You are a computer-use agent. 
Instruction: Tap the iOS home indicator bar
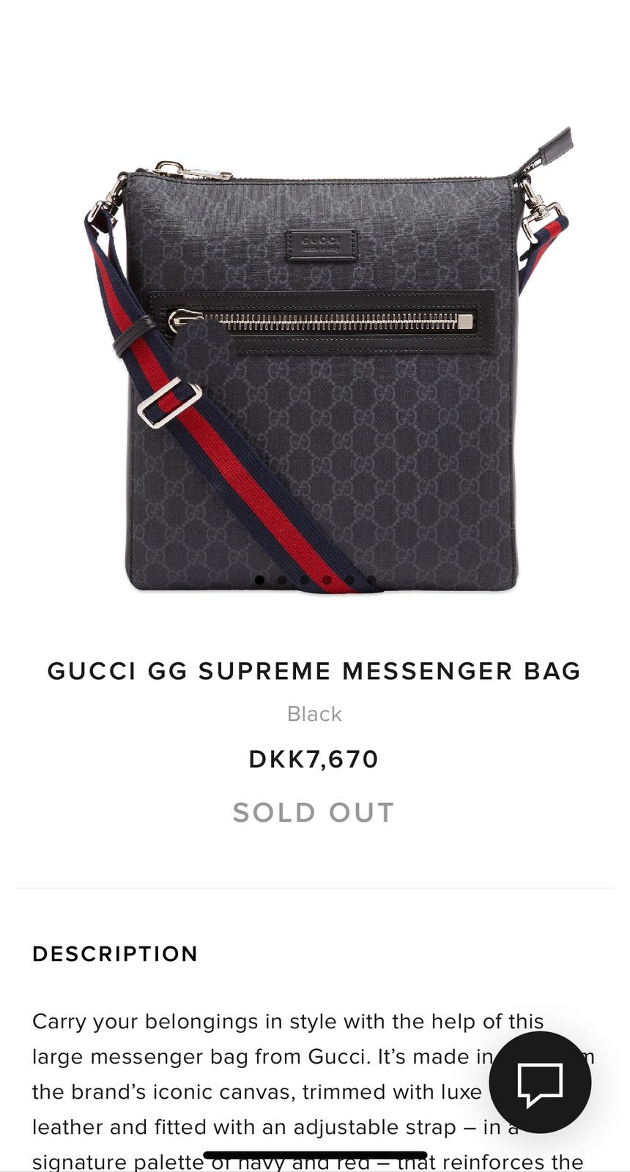point(315,1155)
